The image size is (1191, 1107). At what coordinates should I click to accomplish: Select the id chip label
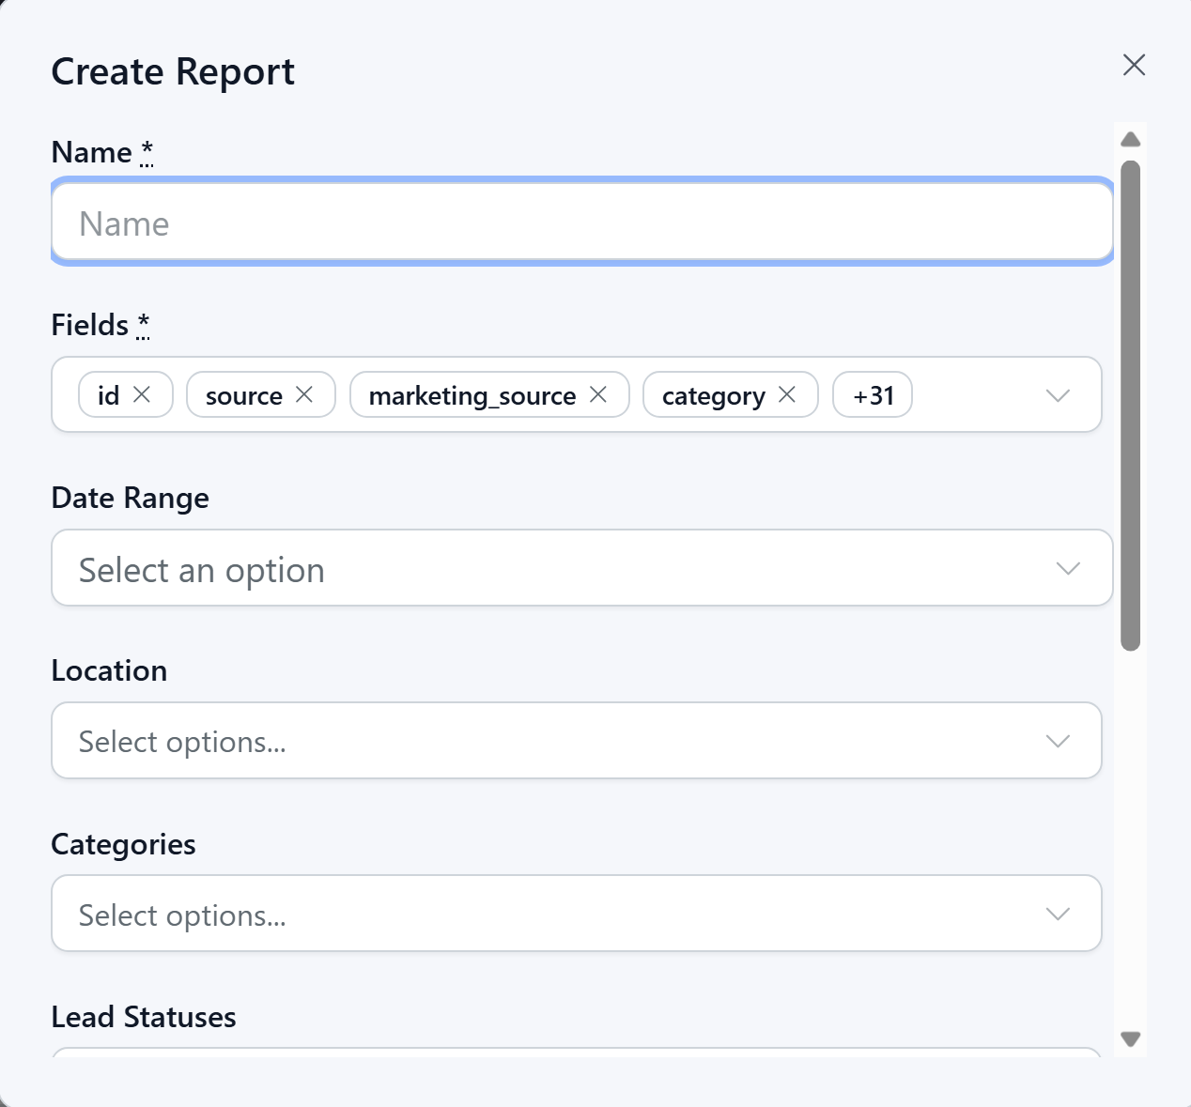coord(109,396)
